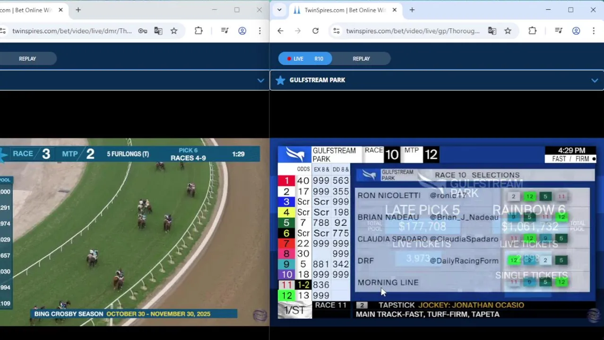The image size is (604, 340).
Task: Click 4:29 PM clock on video
Action: [571, 151]
